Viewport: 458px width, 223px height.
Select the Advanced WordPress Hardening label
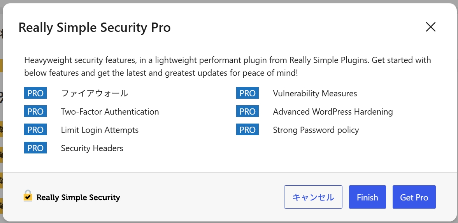tap(333, 111)
